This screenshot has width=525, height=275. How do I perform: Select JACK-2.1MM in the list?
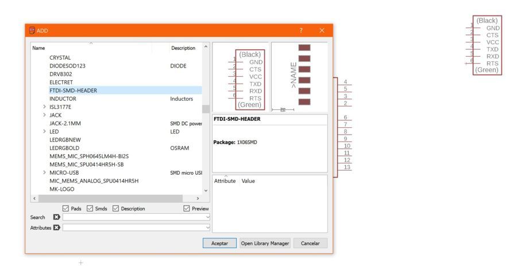pyautogui.click(x=65, y=123)
